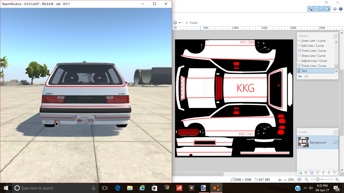The height and width of the screenshot is (193, 344).
Task: Click the Finish button in toolbar
Action: click(x=191, y=23)
